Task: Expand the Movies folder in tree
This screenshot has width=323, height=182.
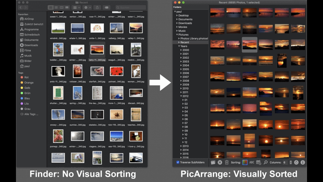Action: click(177, 27)
